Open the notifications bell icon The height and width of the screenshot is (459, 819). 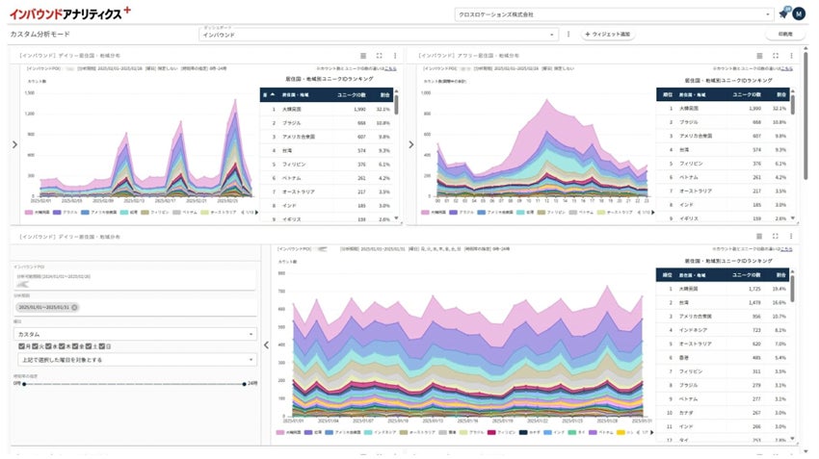783,14
